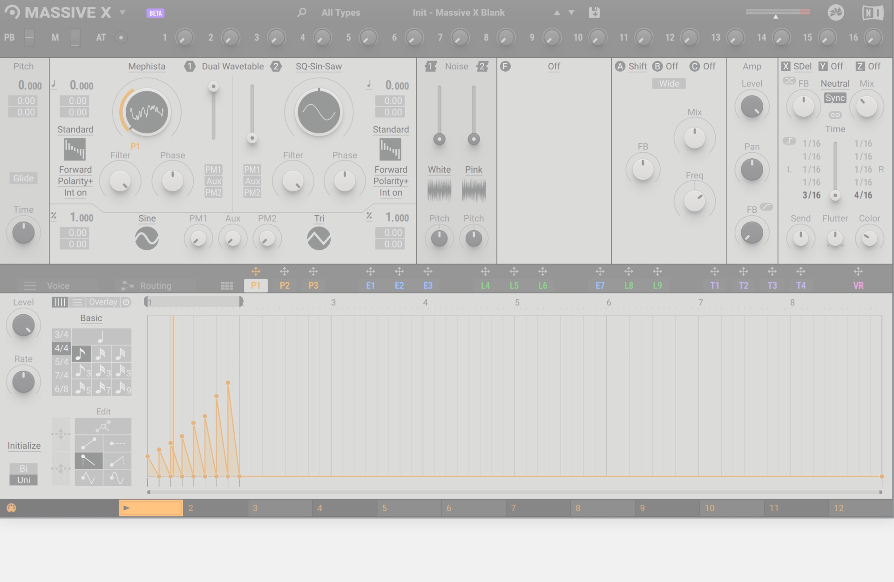Select the 3/4 time signature
The height and width of the screenshot is (582, 894).
coord(61,334)
